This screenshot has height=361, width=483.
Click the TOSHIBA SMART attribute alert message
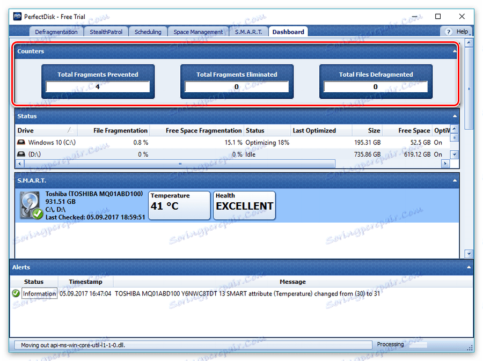tap(247, 293)
